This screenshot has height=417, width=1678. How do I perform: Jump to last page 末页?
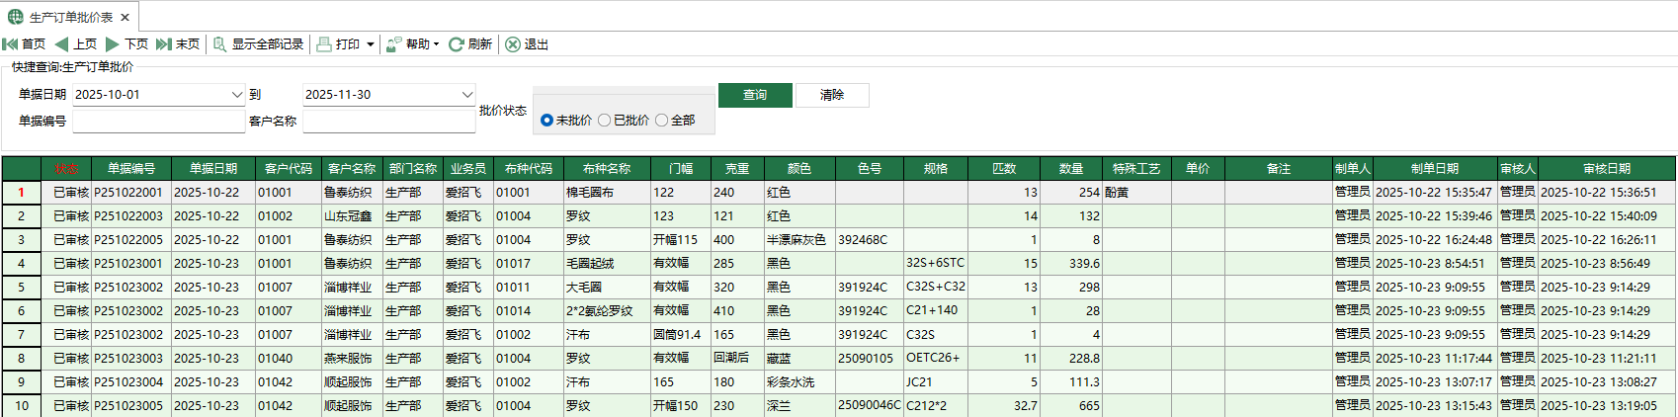tap(178, 44)
